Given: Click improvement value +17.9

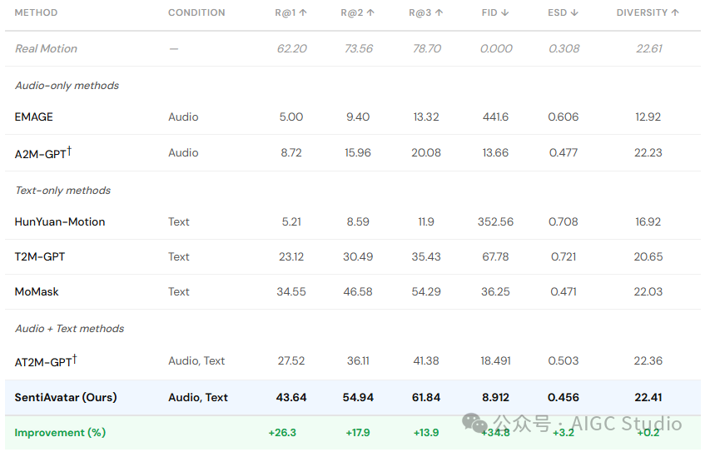Looking at the screenshot, I should [x=358, y=433].
